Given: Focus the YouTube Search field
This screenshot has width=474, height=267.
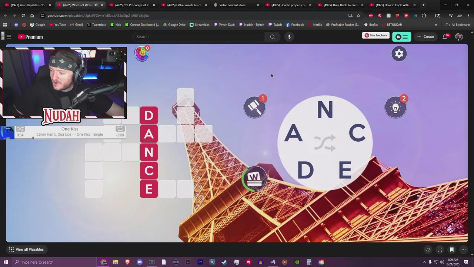Looking at the screenshot, I should 198,37.
